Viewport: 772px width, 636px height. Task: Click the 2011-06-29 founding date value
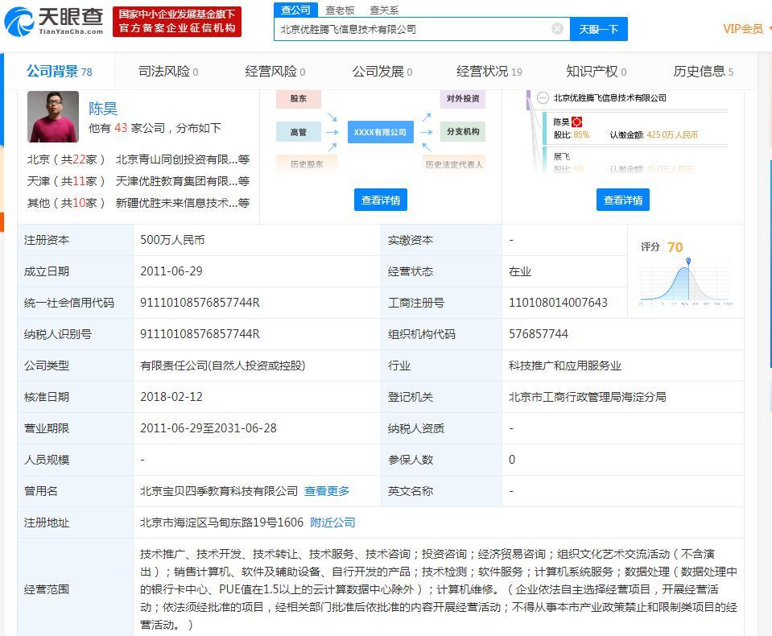[x=171, y=271]
